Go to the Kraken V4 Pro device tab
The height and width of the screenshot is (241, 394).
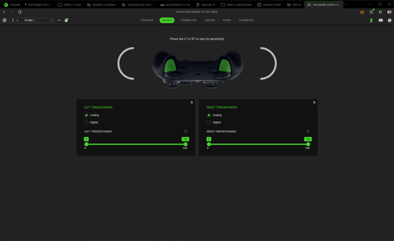(269, 5)
